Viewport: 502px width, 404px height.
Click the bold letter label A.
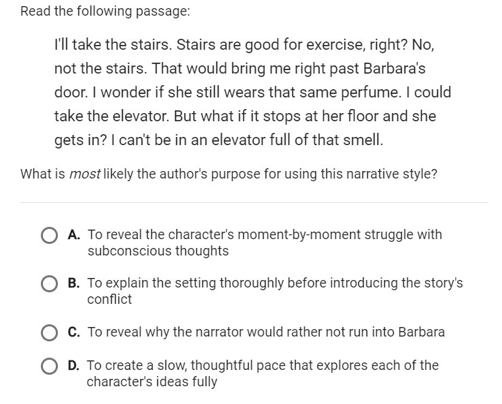[x=74, y=235]
